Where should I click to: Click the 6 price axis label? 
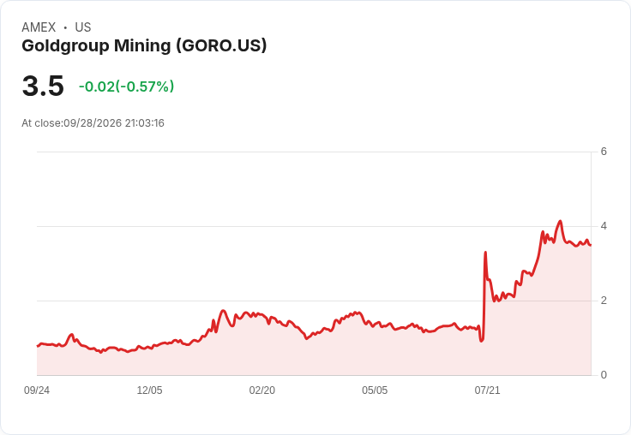pyautogui.click(x=604, y=152)
